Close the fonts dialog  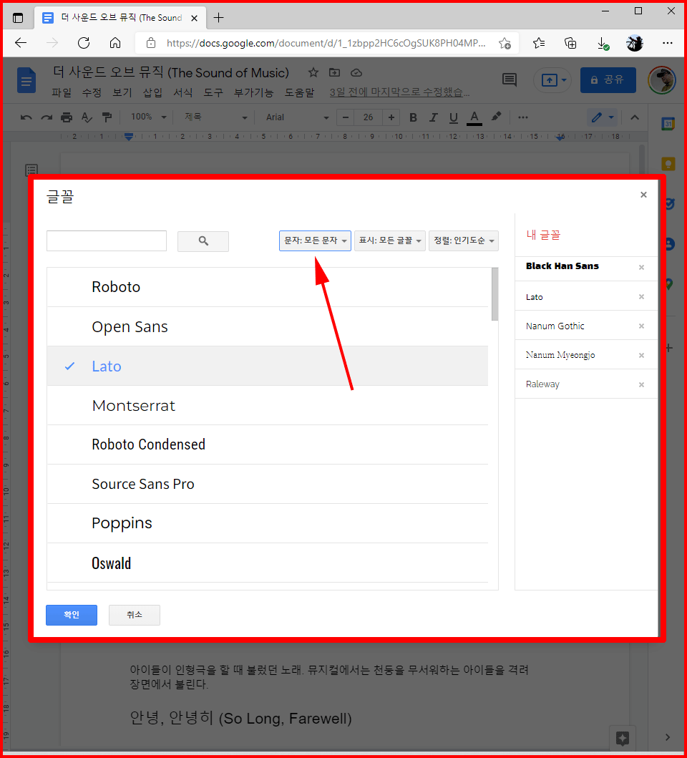(643, 195)
